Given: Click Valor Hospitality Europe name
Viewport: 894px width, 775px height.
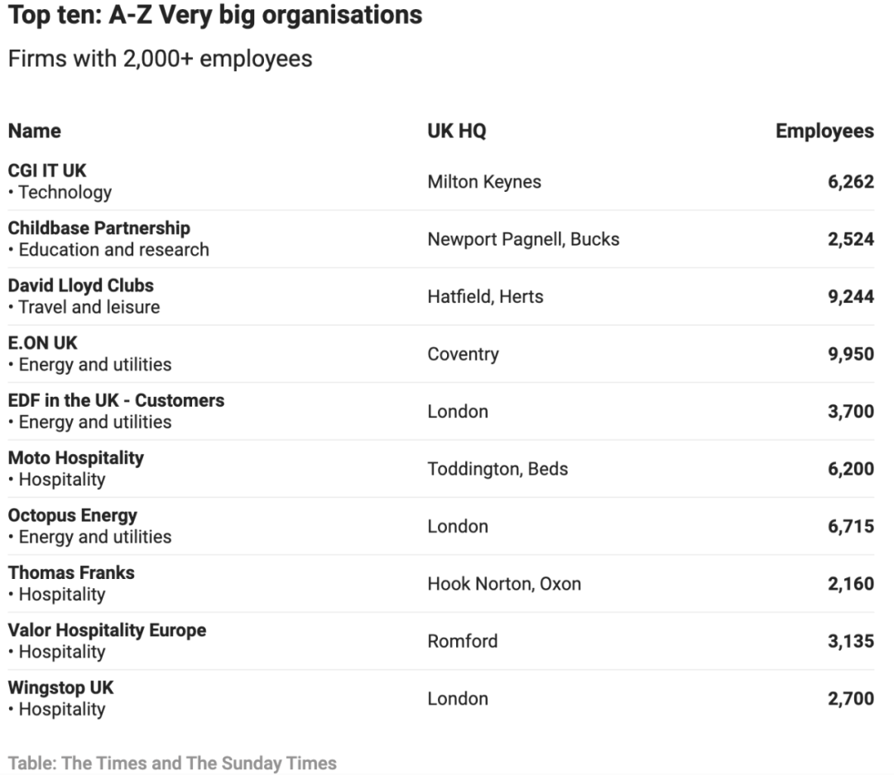Looking at the screenshot, I should pos(107,630).
